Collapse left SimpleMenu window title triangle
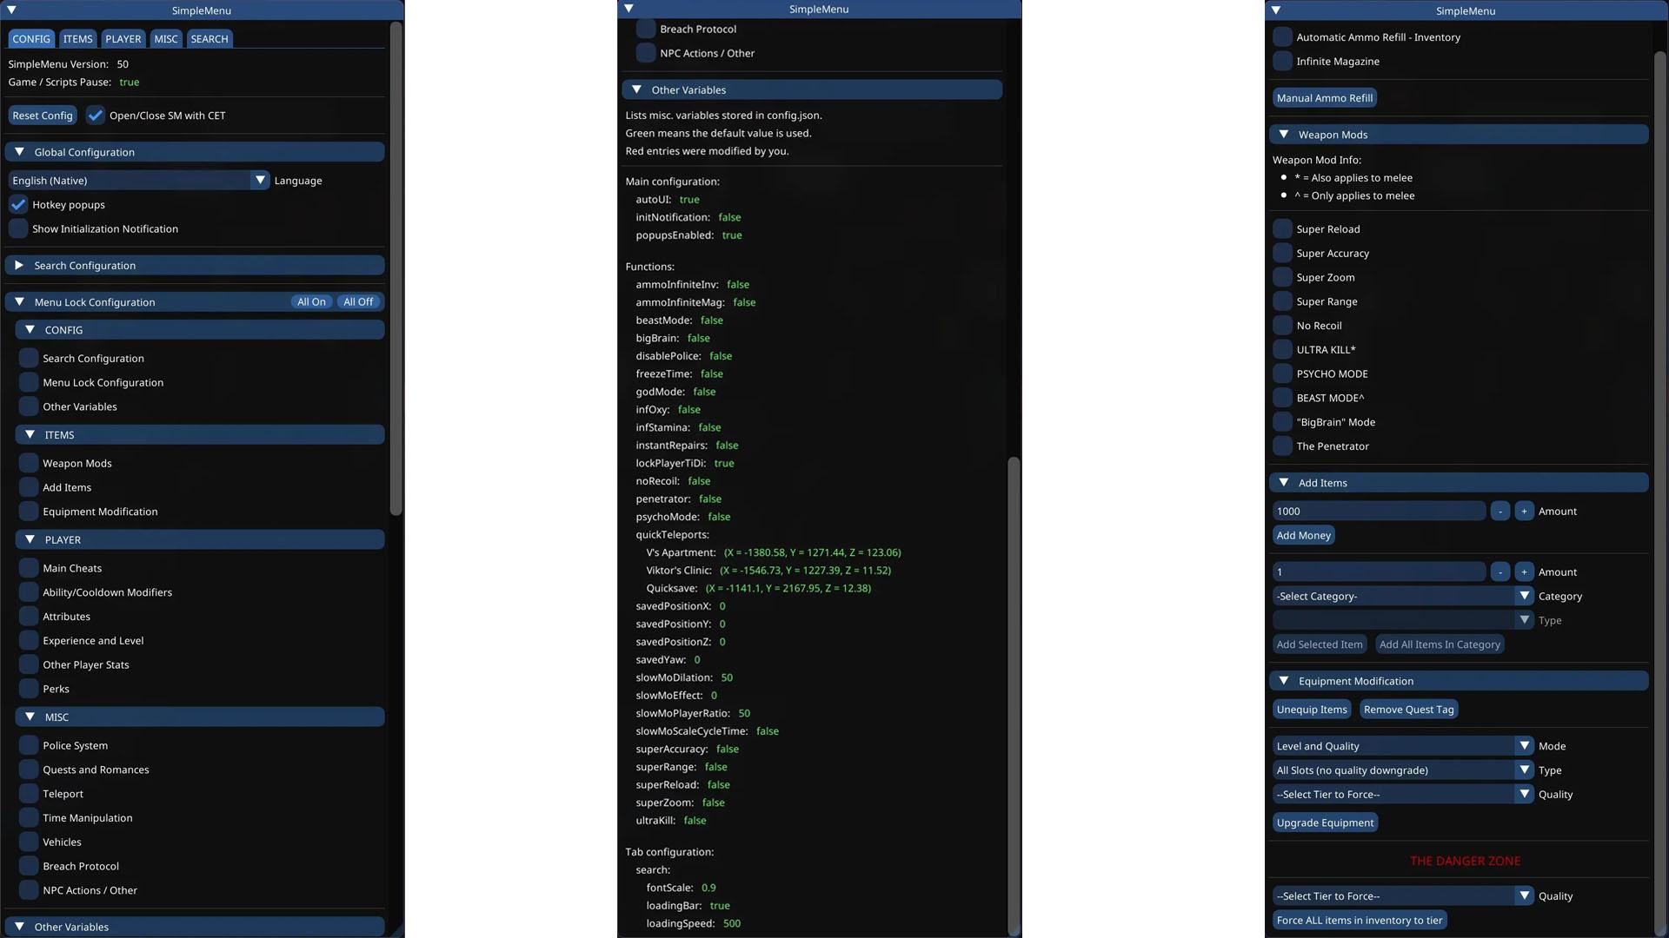Viewport: 1669px width, 938px height. 11,10
